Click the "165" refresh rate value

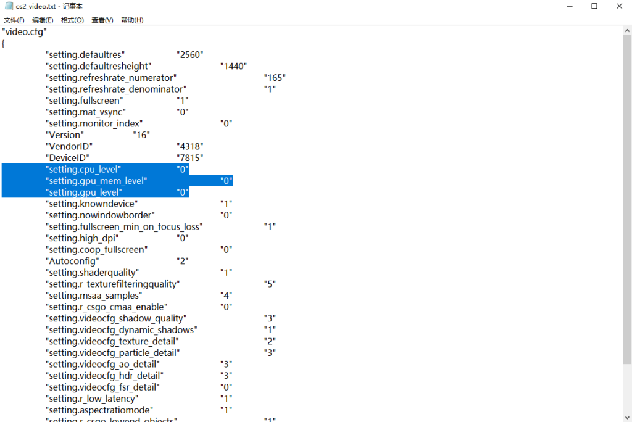pyautogui.click(x=275, y=78)
